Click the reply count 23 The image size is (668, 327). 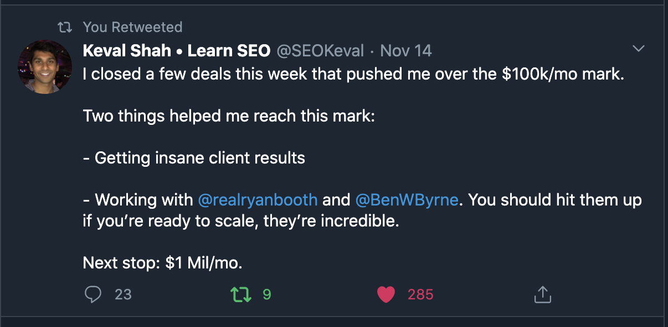click(123, 294)
